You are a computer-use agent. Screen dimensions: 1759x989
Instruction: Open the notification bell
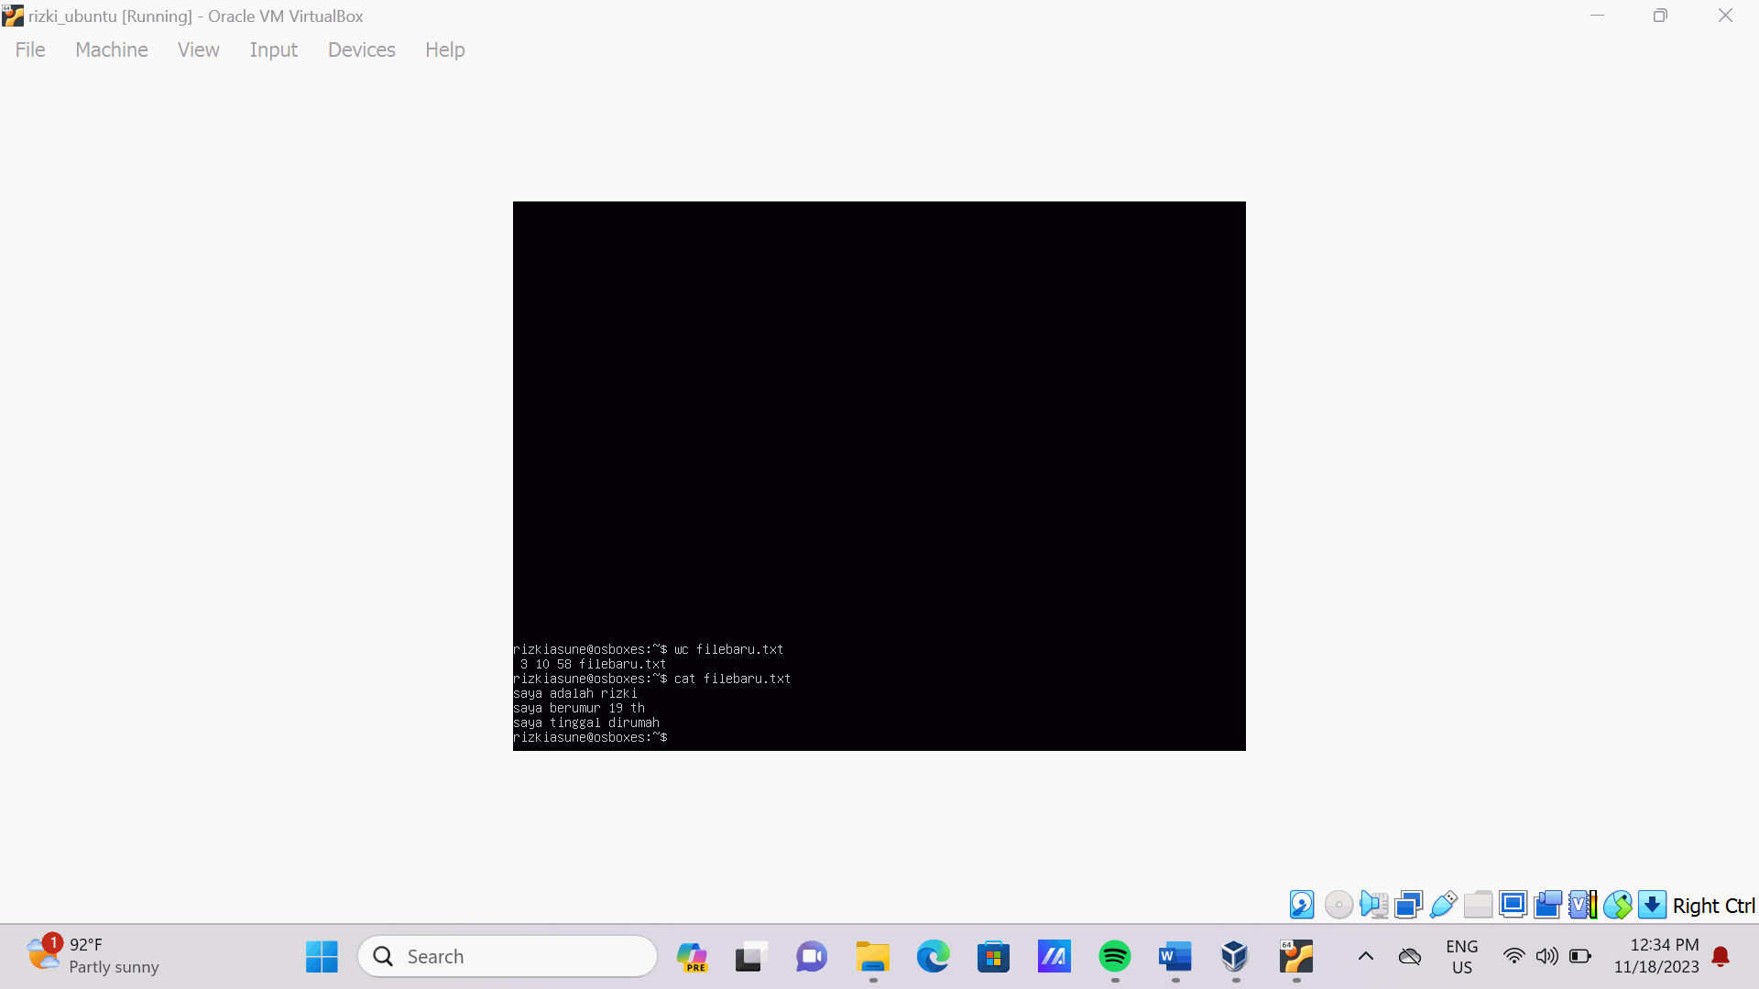[1721, 957]
